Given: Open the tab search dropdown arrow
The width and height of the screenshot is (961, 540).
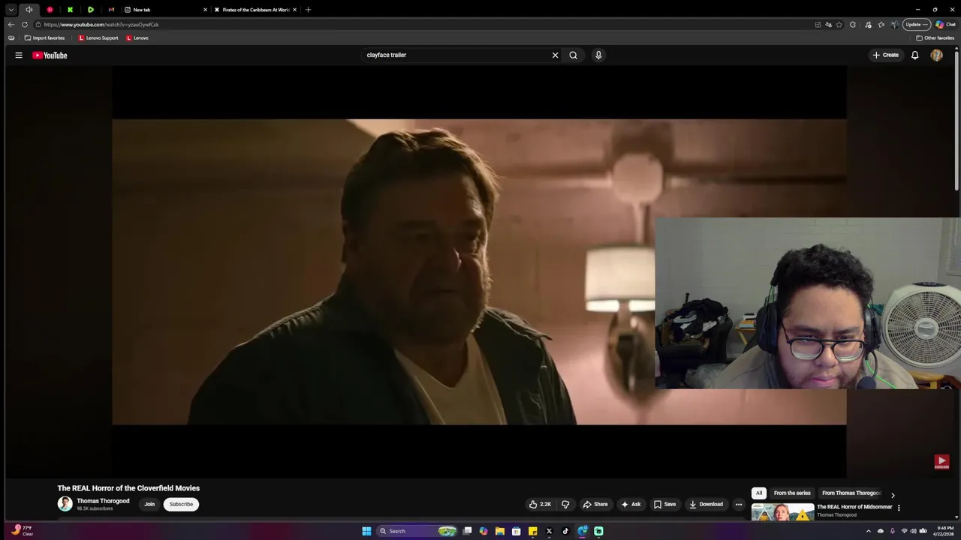Looking at the screenshot, I should (x=11, y=10).
